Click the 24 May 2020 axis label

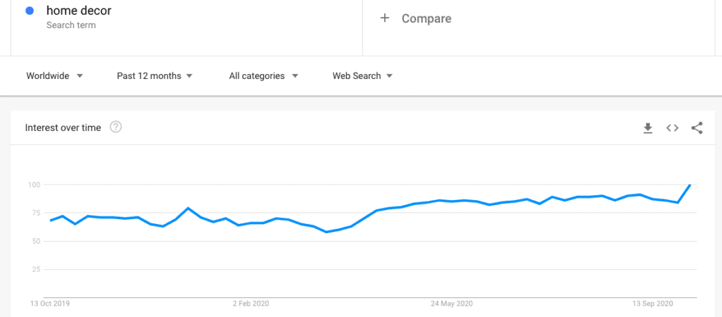[452, 304]
